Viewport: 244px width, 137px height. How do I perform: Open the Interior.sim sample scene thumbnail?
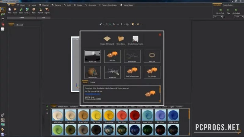point(92,72)
